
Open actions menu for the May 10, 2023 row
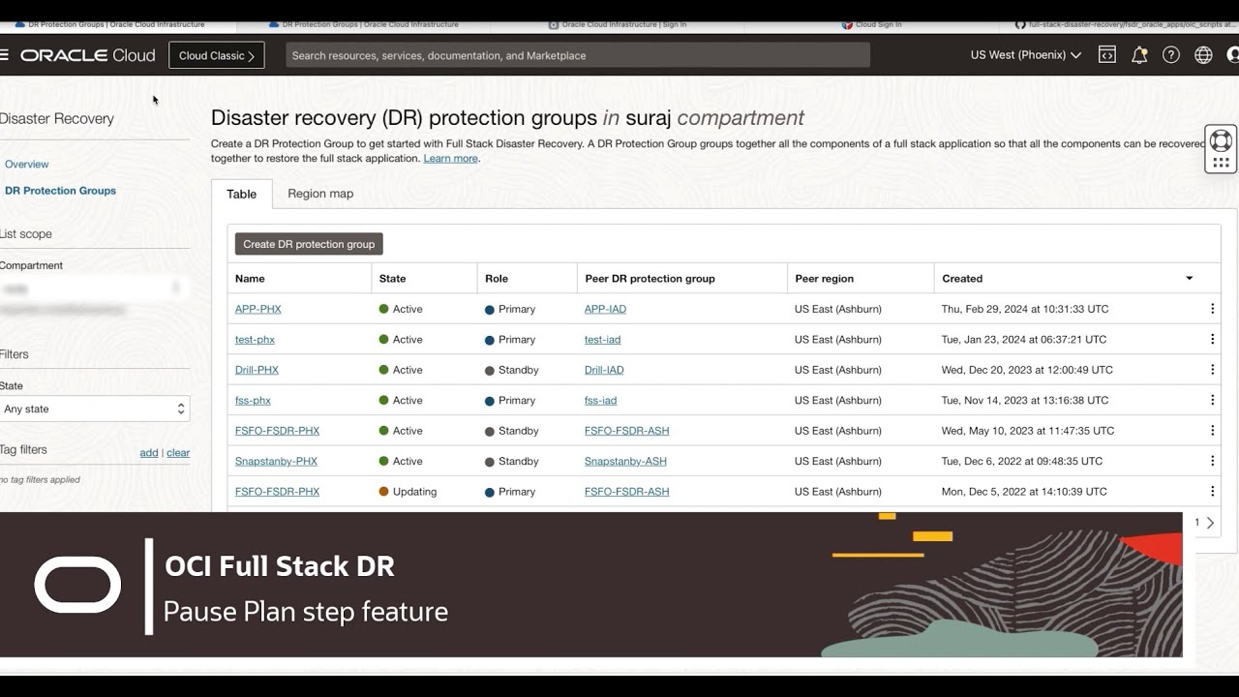(1212, 431)
